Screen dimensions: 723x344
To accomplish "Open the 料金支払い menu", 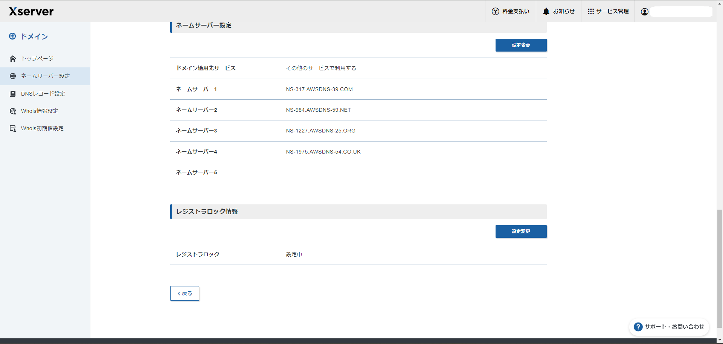I will click(x=511, y=11).
